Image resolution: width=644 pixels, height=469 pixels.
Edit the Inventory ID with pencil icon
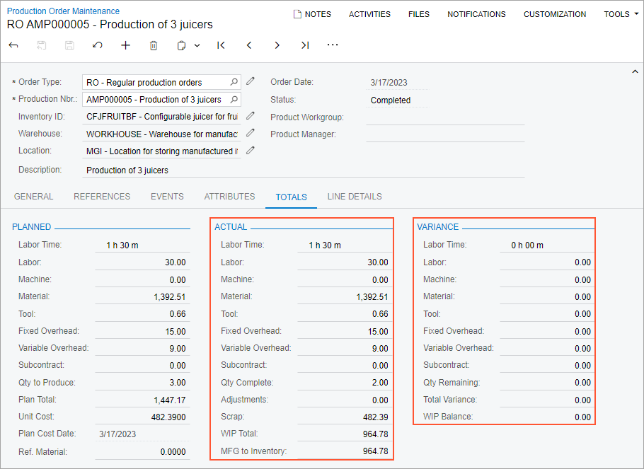(251, 115)
